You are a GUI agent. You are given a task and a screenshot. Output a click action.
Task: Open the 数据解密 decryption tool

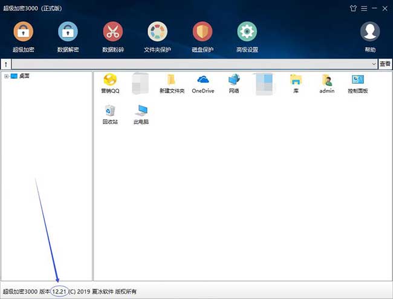(x=68, y=37)
